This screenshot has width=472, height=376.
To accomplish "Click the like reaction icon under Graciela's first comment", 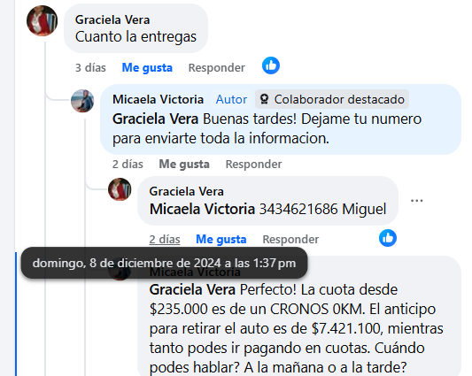I will (x=271, y=65).
